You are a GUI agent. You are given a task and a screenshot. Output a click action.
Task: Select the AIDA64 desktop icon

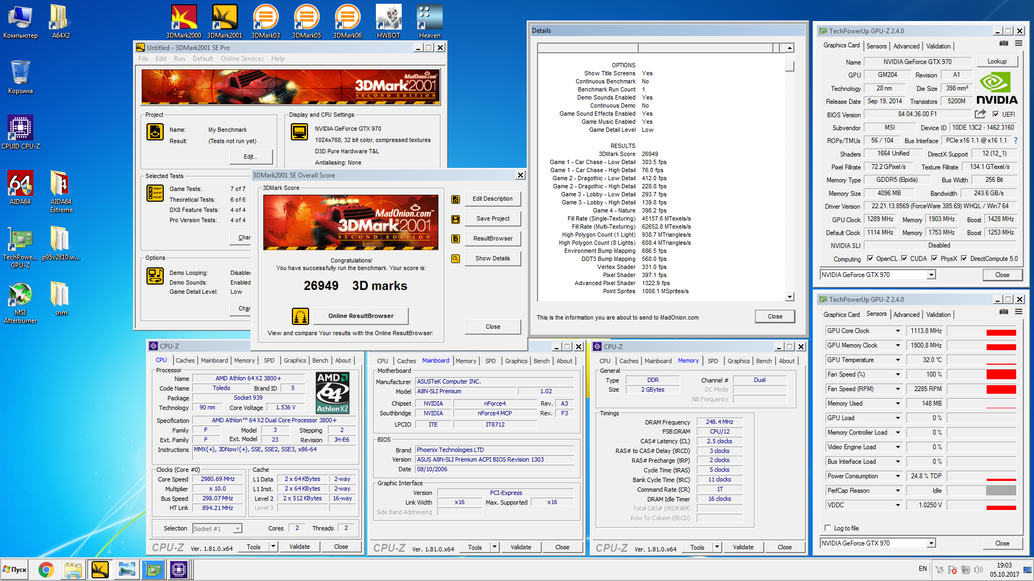pos(20,188)
